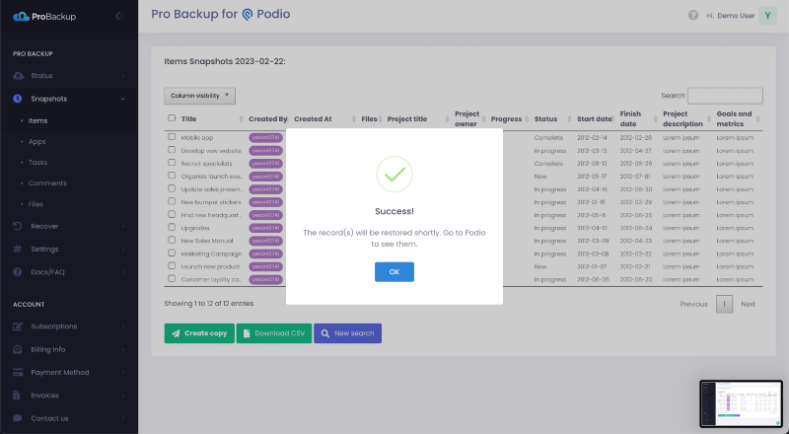This screenshot has height=434, width=789.
Task: Open the Column visibility dropdown
Action: click(199, 96)
